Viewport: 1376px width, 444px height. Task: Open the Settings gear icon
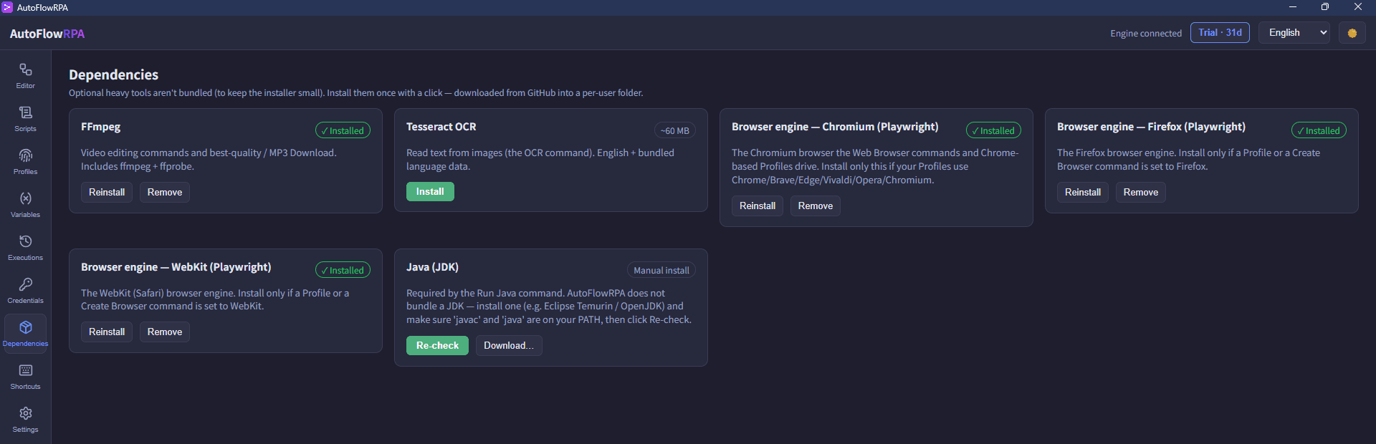pos(26,413)
